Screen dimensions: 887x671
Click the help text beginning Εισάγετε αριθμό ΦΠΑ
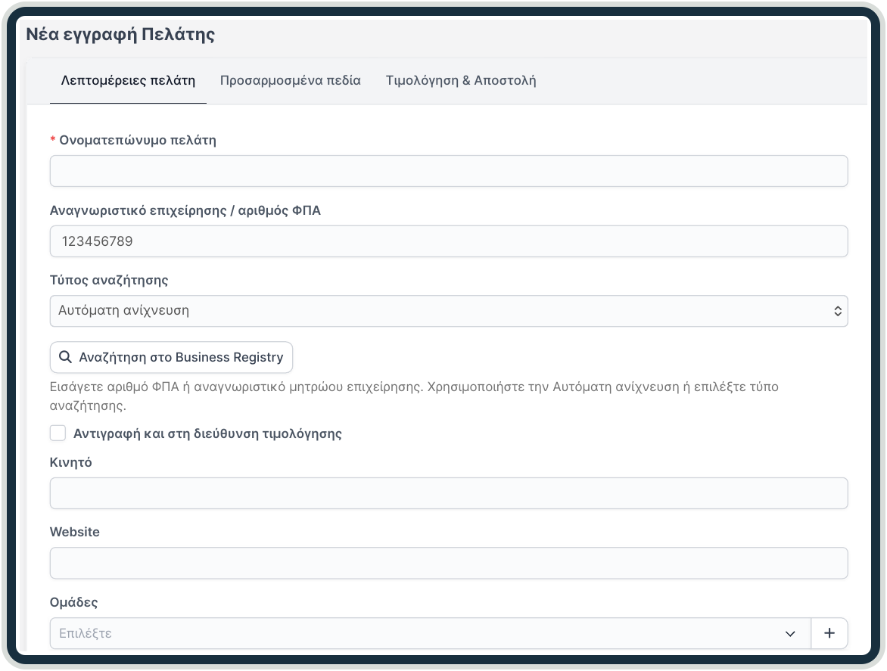tap(414, 396)
